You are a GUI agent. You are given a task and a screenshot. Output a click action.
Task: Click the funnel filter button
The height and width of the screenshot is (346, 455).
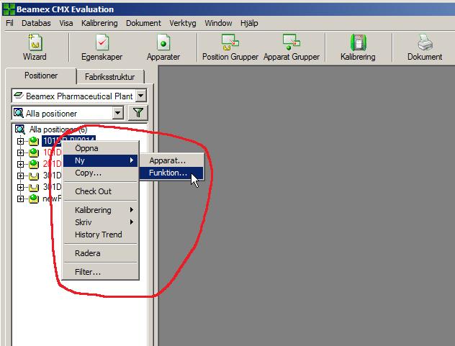(x=138, y=112)
